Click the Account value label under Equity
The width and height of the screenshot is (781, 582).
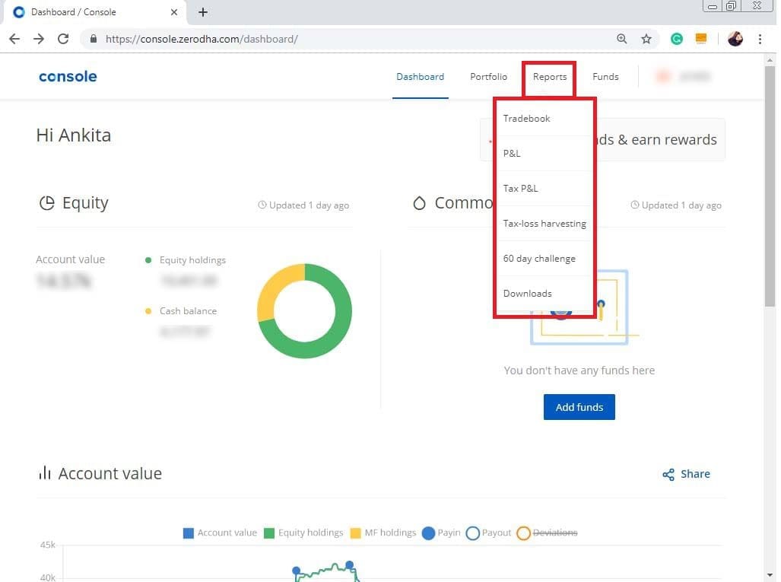pos(70,259)
